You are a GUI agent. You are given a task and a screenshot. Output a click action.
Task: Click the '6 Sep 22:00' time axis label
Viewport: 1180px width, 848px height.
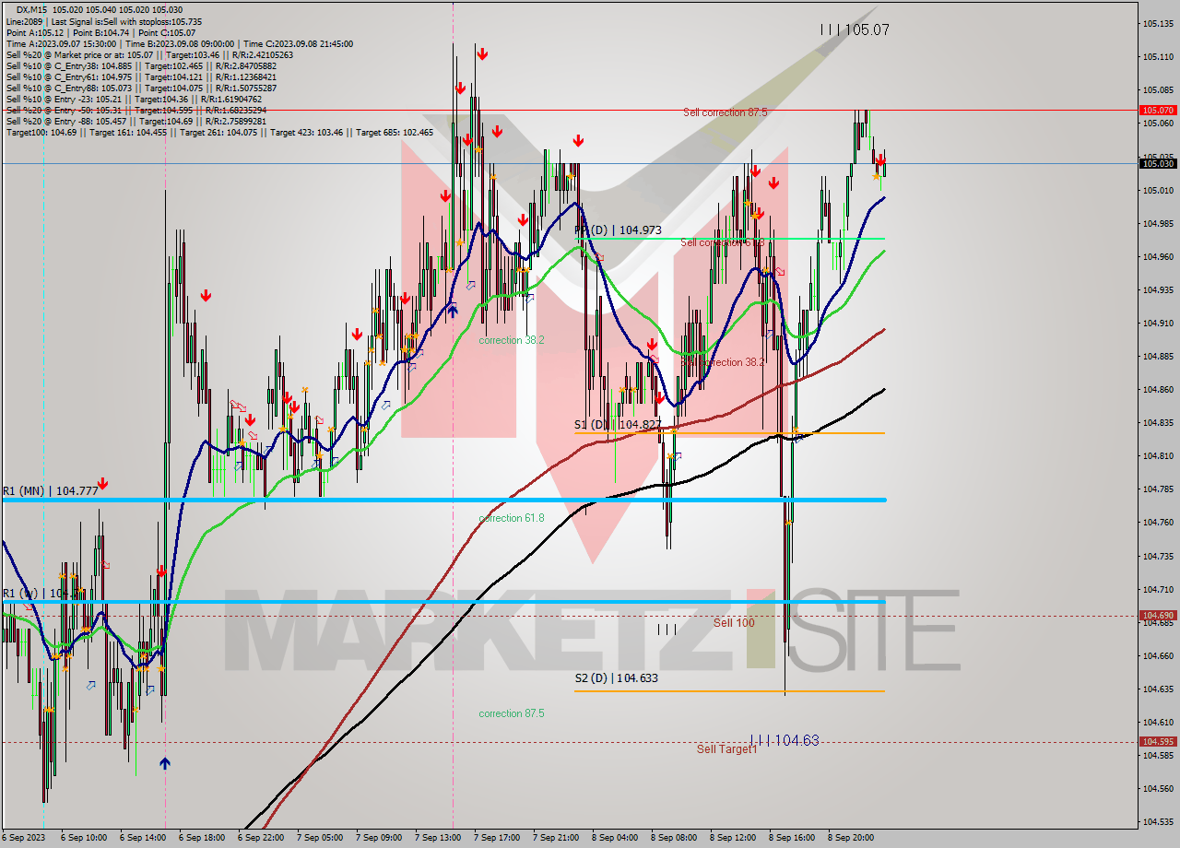[x=261, y=838]
